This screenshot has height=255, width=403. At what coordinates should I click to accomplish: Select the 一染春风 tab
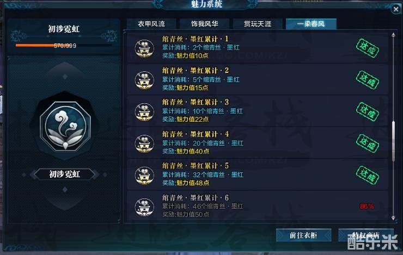[x=311, y=24]
